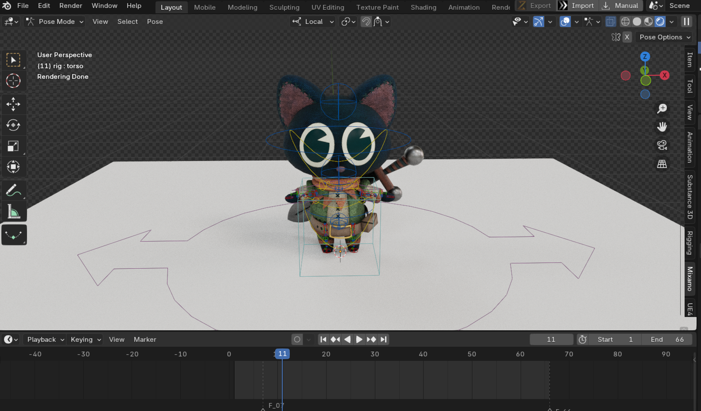Screen dimensions: 701x411
Task: Pause the viewport render
Action: coord(686,22)
